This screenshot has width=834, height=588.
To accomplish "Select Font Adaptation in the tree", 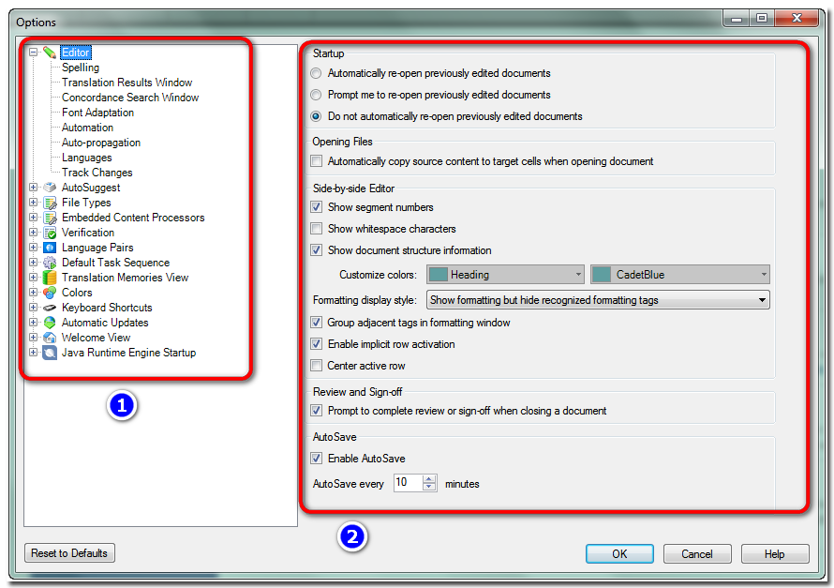I will coord(97,113).
